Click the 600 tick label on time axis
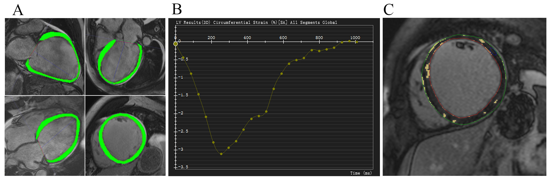 pos(283,38)
